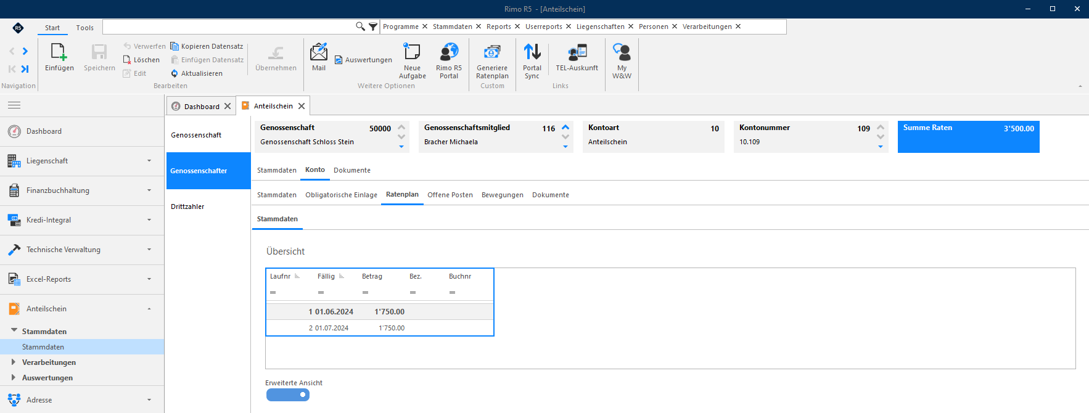1089x413 pixels.
Task: Open the Kontonummer dropdown arrow
Action: (x=881, y=147)
